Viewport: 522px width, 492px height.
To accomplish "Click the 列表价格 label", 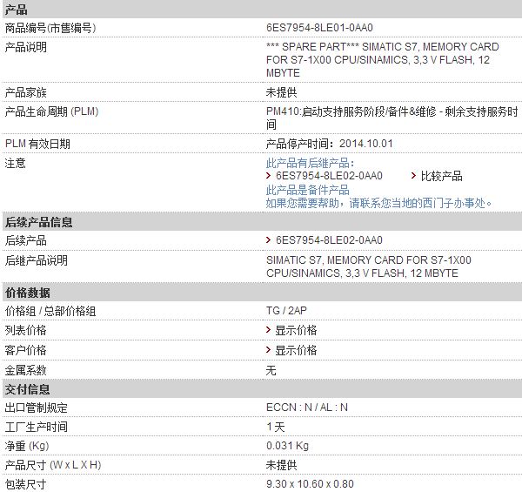I will pyautogui.click(x=25, y=330).
